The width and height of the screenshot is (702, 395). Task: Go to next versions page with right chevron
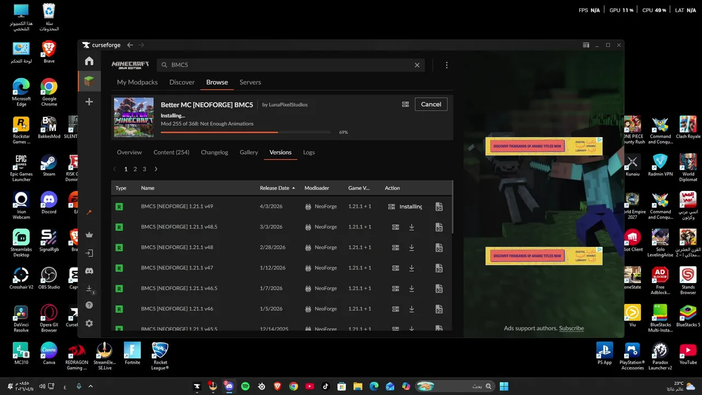coord(156,169)
